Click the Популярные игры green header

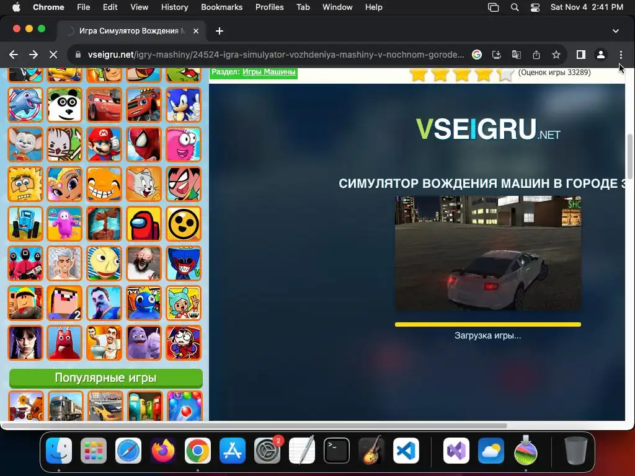(x=105, y=378)
